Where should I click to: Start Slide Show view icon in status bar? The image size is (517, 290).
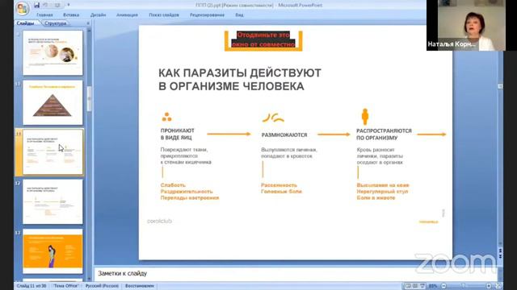(422, 286)
